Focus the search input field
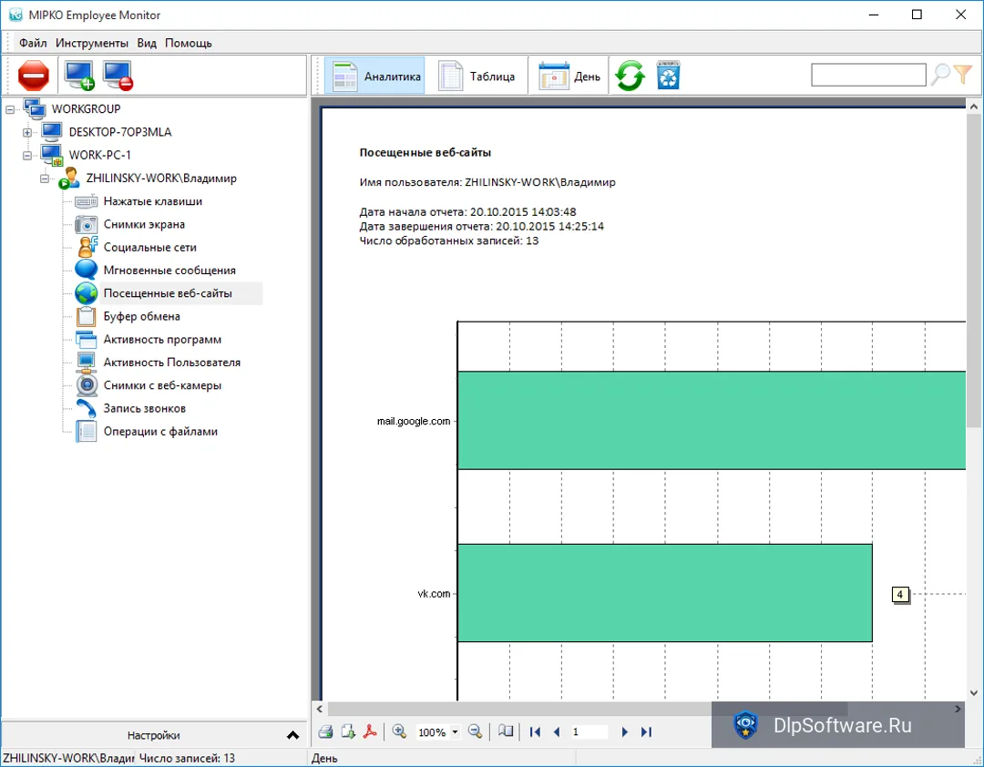 tap(868, 75)
